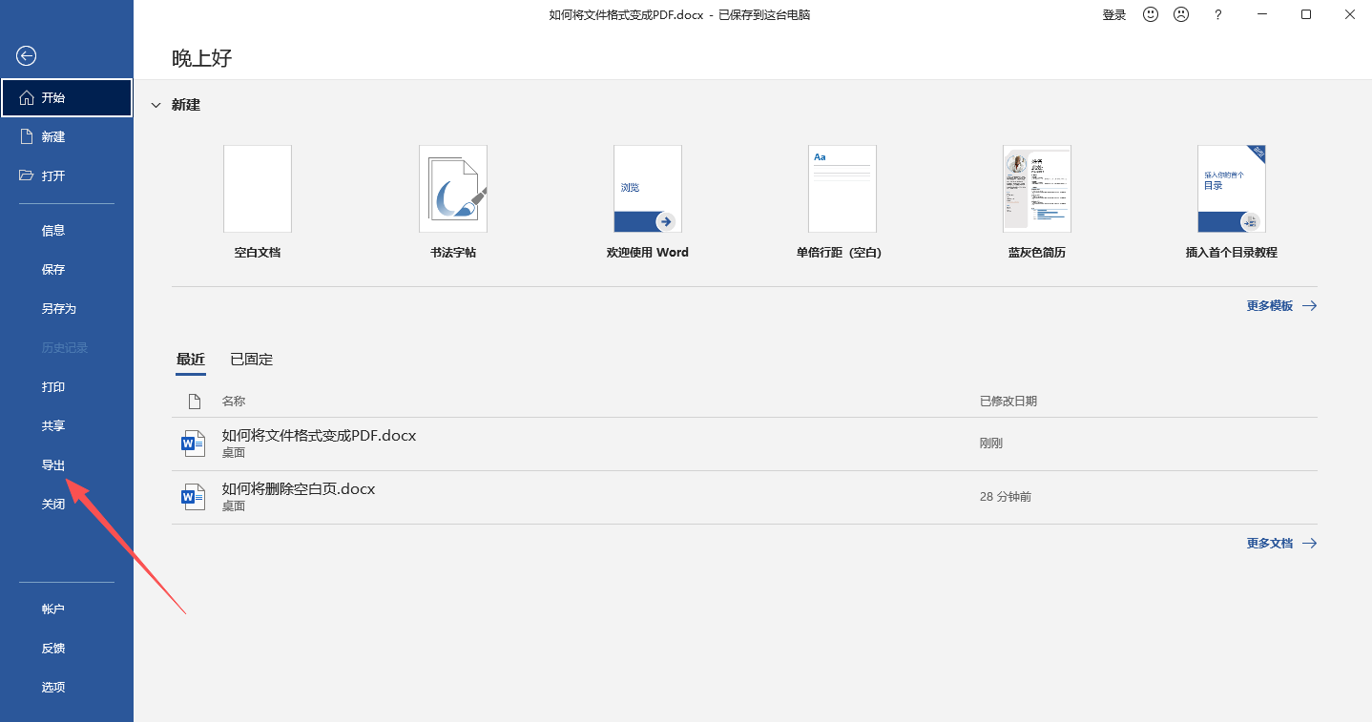Click the frowning face feedback icon
Screen dimensions: 1372x722
1181,14
